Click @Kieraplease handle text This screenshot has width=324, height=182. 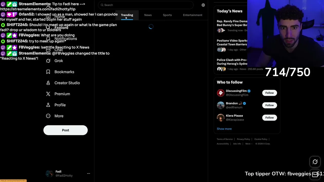tap(235, 120)
